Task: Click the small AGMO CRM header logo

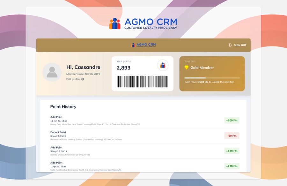Action: [x=143, y=45]
